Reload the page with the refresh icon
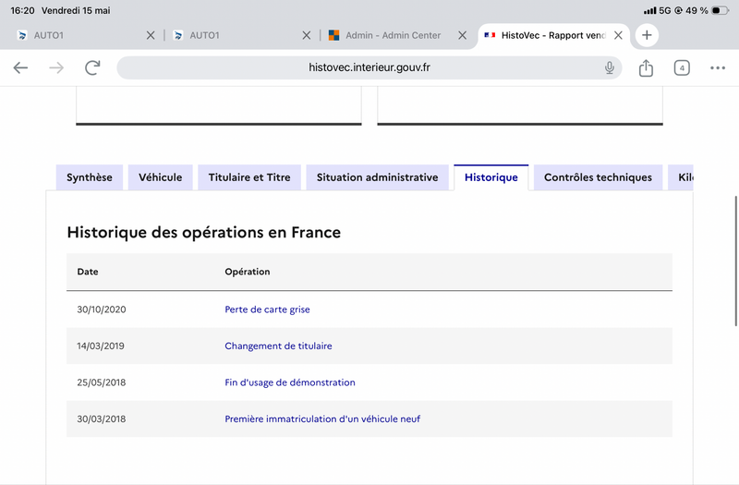This screenshot has width=739, height=485. pyautogui.click(x=92, y=67)
